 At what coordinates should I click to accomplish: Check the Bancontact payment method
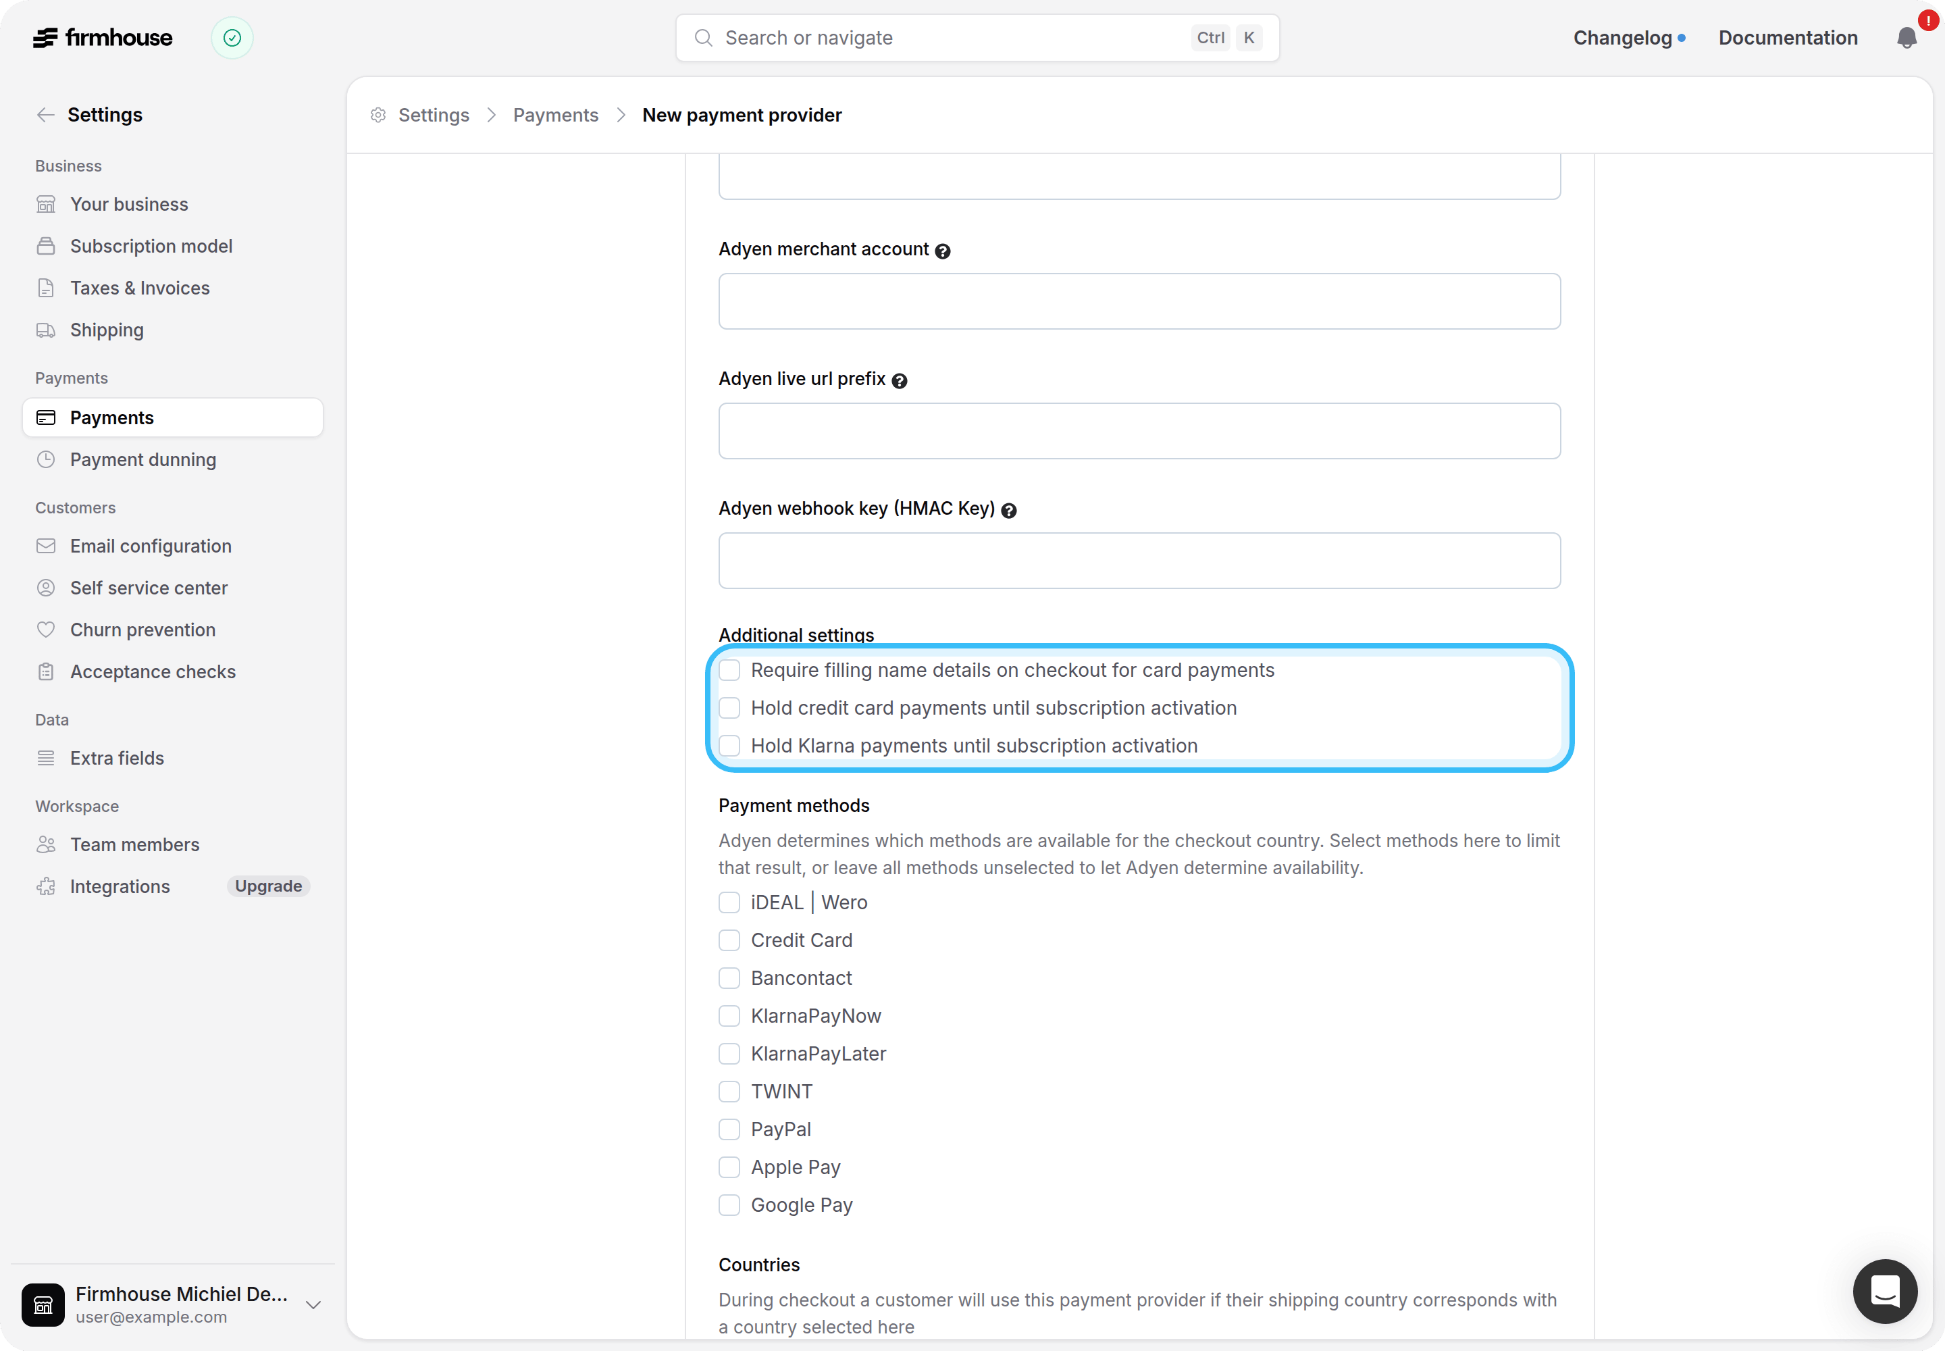coord(729,979)
